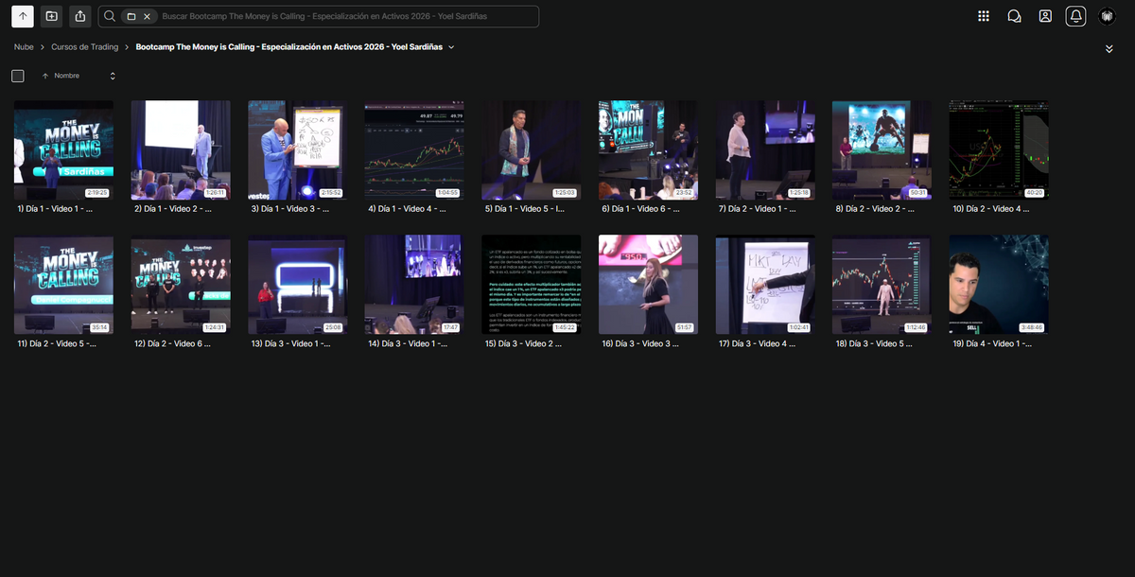Click the 3:48:46 duration badge
This screenshot has width=1135, height=577.
click(1032, 327)
